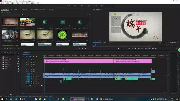Open workspace overflow chevron at top bar
The height and width of the screenshot is (101, 180).
point(113,6)
